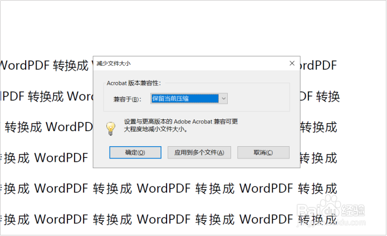387x236 pixels.
Task: Close the 减少文件大小 dialog
Action: [292, 64]
